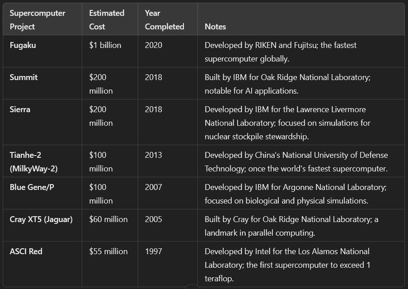The image size is (408, 289).
Task: Click the Supercomputer Project column header
Action: 38,20
